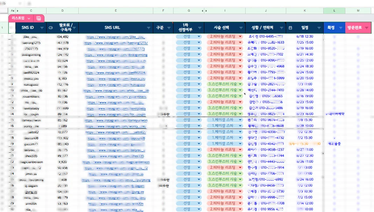Select column J header

266,11
